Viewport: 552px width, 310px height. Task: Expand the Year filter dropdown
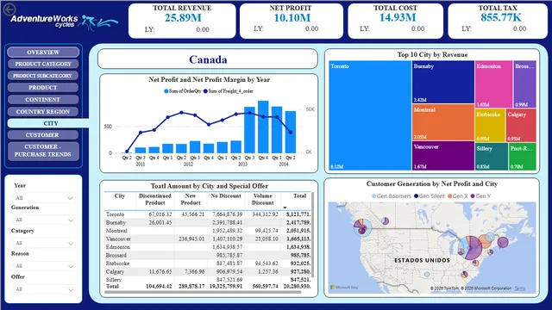pyautogui.click(x=44, y=198)
